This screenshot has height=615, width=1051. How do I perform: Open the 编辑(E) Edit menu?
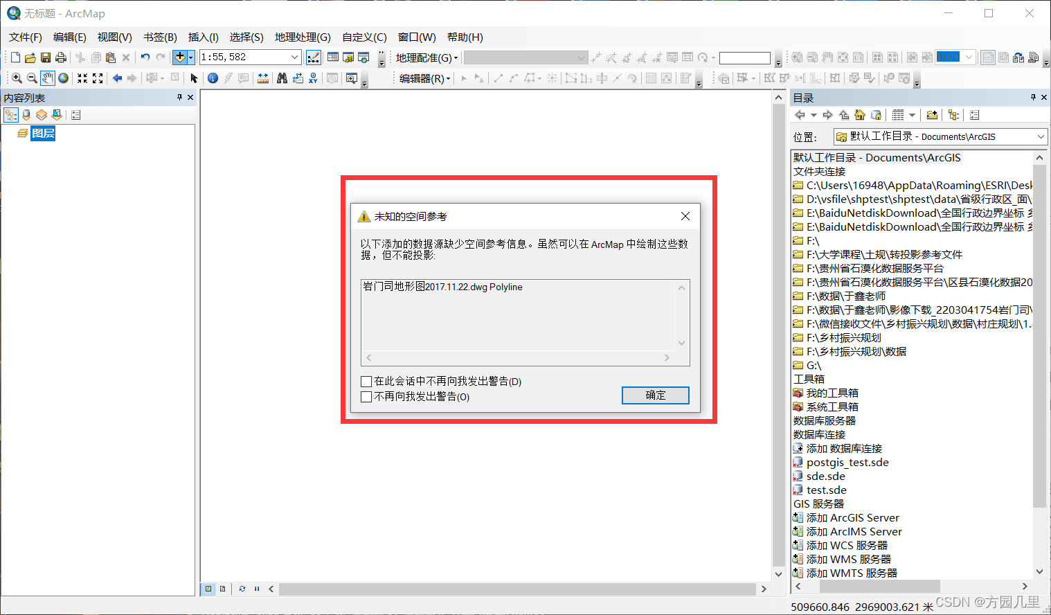(70, 37)
